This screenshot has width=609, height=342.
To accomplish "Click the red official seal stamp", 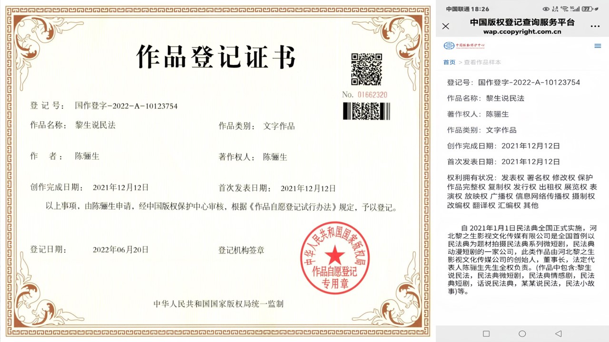I will pyautogui.click(x=335, y=257).
